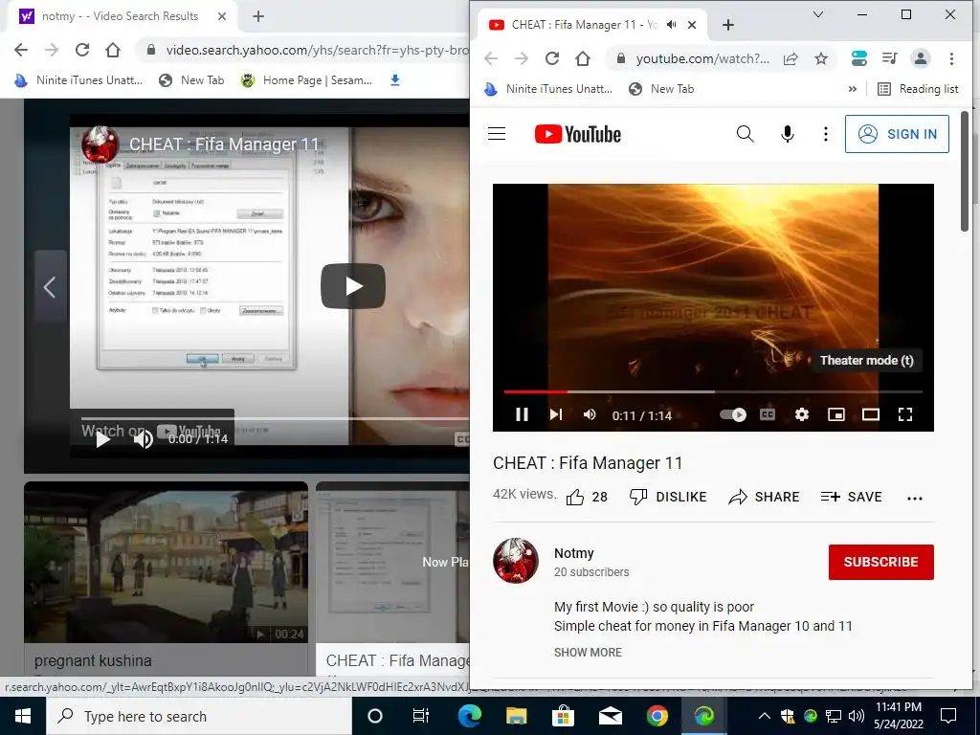Subscribe to Notmy channel
Viewport: 980px width, 735px height.
pyautogui.click(x=880, y=562)
